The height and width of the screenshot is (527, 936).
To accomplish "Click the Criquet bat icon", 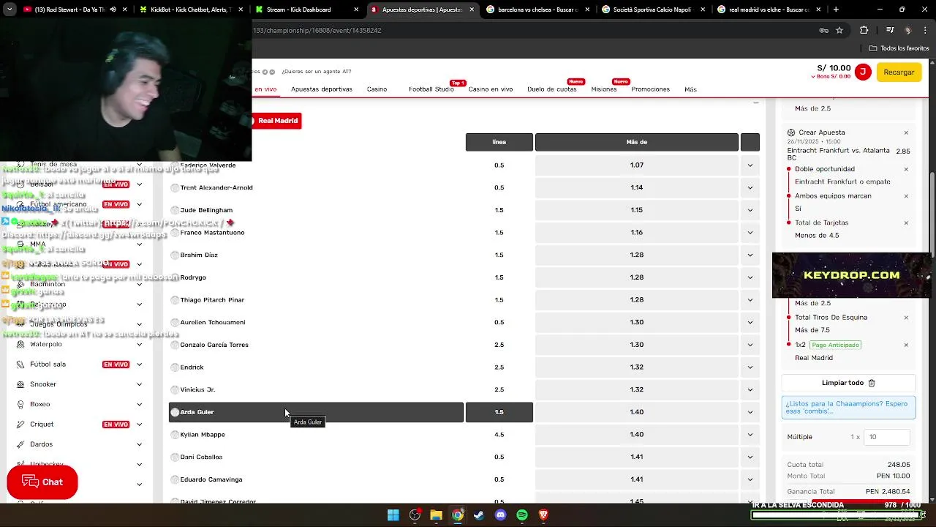I will click(20, 425).
